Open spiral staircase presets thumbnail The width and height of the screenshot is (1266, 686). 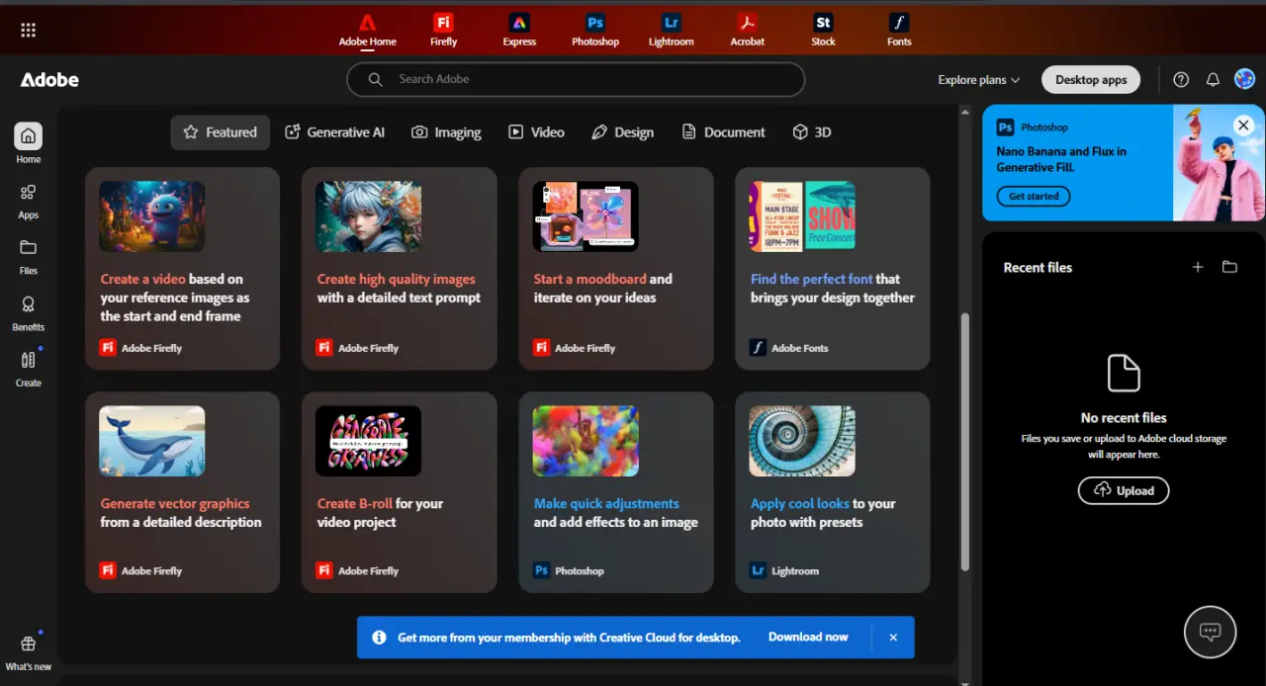(x=802, y=441)
